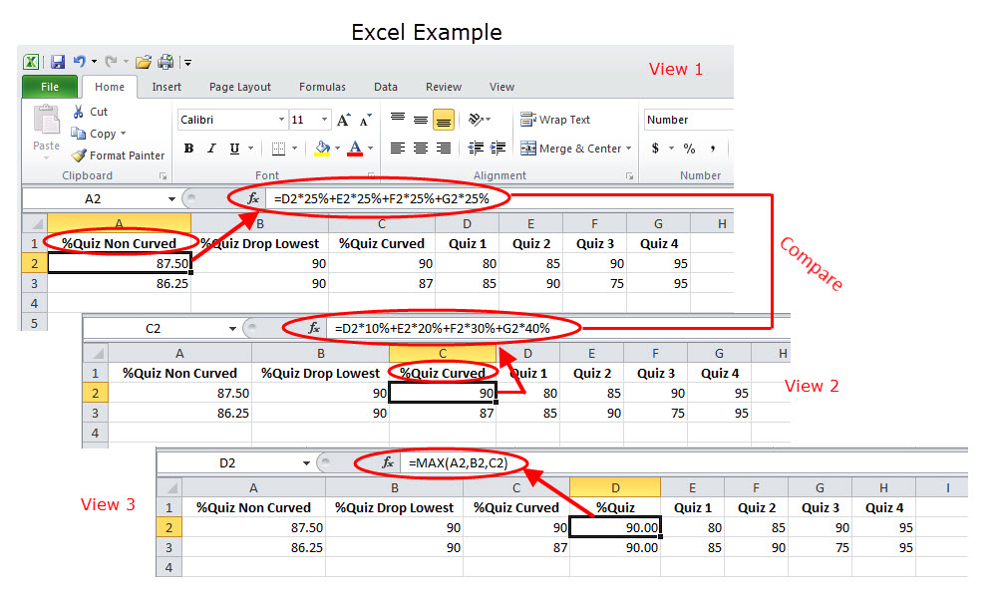Open the Name Box dropdown beside A2
Viewport: 997px width, 598px height.
point(171,199)
